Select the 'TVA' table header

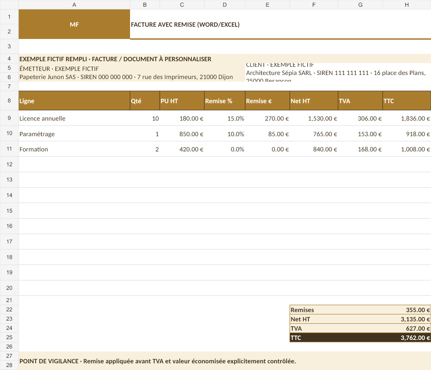click(360, 101)
